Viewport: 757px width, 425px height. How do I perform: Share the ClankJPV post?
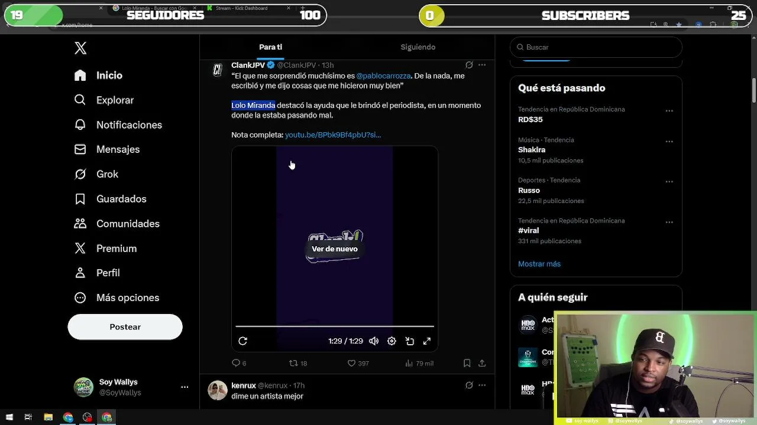pyautogui.click(x=482, y=364)
